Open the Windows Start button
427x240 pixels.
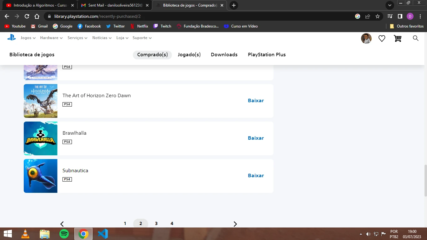pos(8,234)
